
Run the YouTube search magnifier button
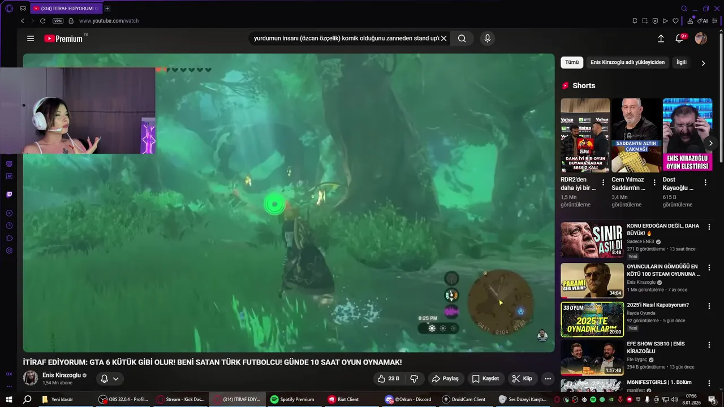click(462, 38)
